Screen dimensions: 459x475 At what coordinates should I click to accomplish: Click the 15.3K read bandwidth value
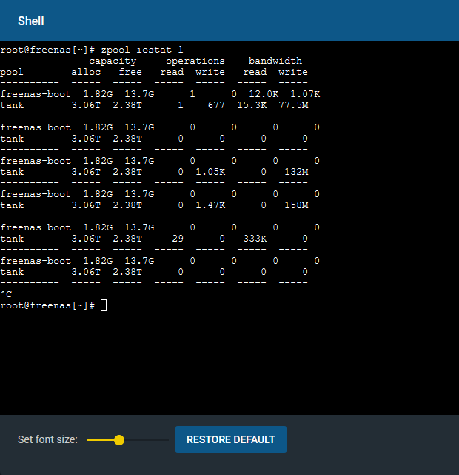(252, 105)
